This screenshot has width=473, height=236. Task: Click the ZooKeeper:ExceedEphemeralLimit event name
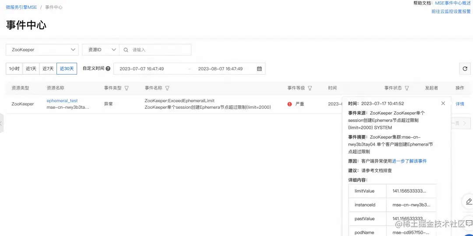[x=180, y=100]
